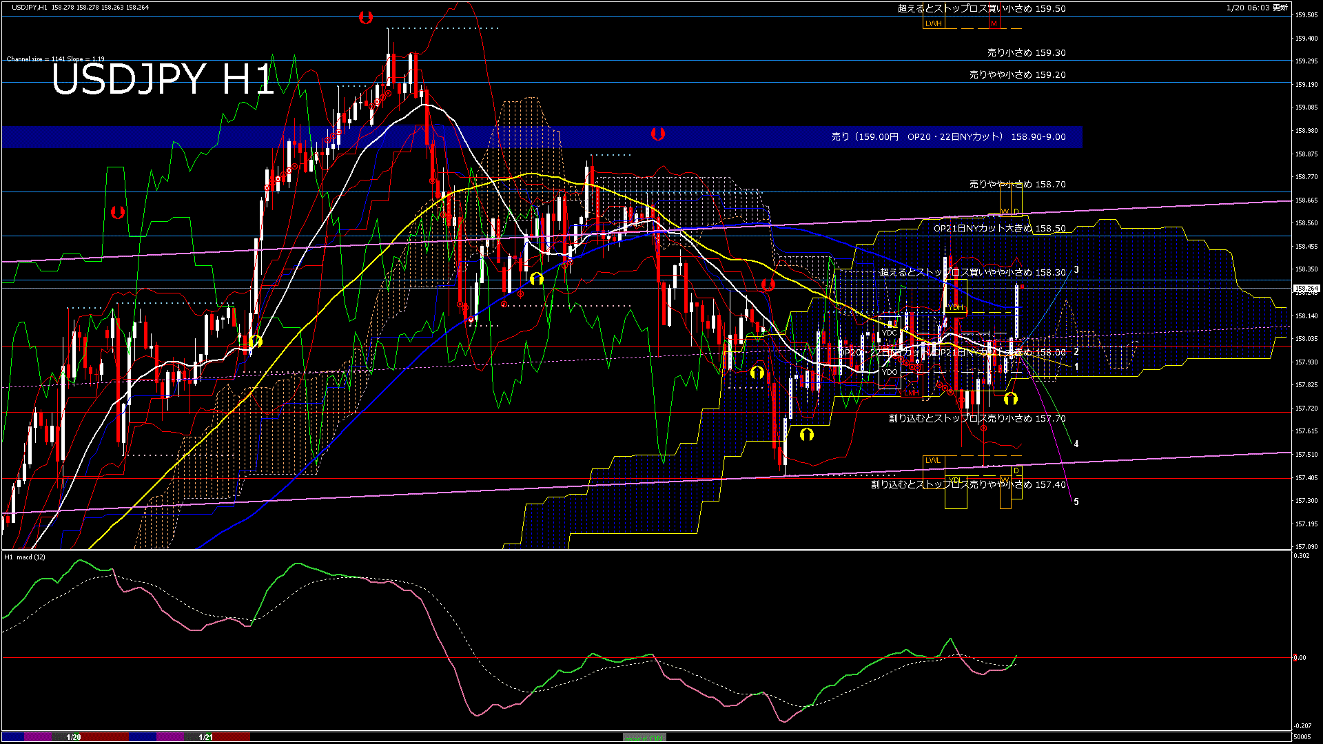Select the yellow up-arrow to the right of the LMH box
This screenshot has width=1323, height=744.
pyautogui.click(x=1011, y=399)
